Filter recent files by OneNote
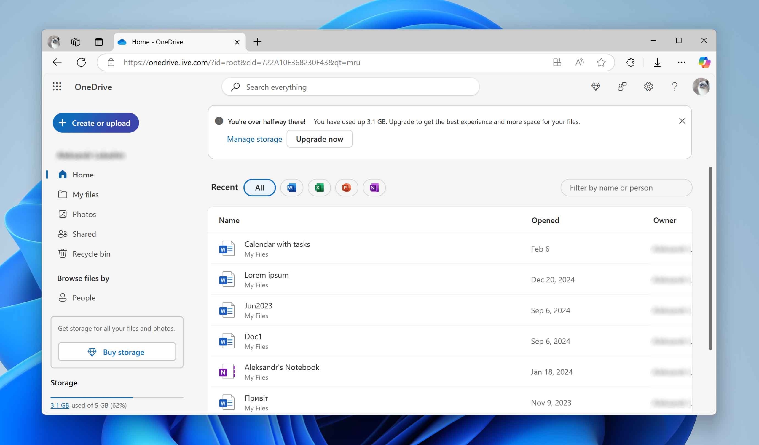The height and width of the screenshot is (445, 759). (374, 188)
